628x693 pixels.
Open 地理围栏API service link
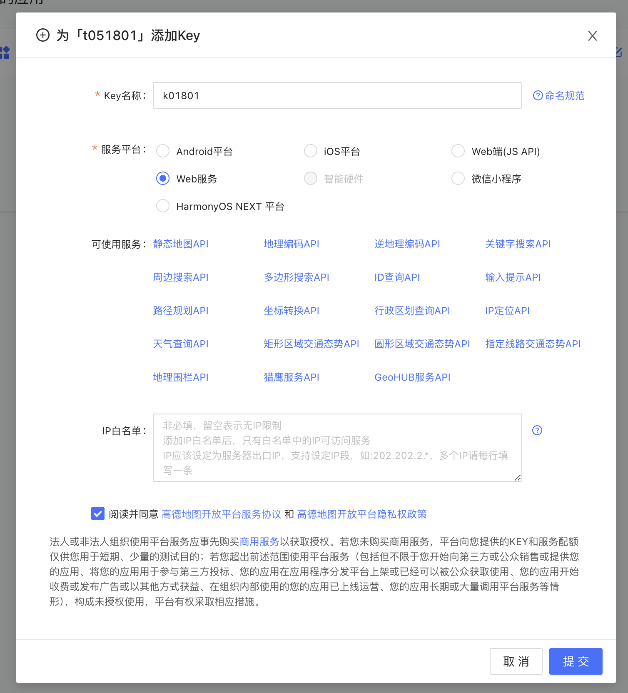click(x=181, y=377)
